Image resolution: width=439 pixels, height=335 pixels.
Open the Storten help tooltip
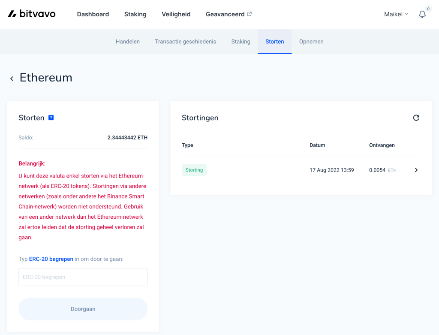(51, 117)
